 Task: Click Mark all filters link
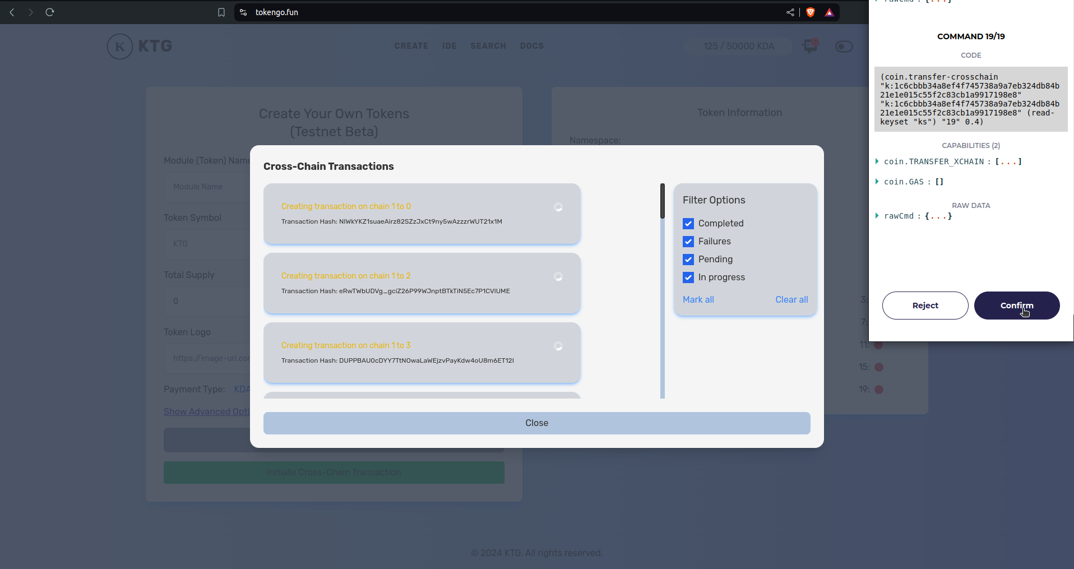coord(698,299)
